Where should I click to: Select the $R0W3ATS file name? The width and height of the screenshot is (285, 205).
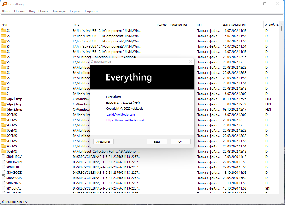pyautogui.click(x=14, y=178)
